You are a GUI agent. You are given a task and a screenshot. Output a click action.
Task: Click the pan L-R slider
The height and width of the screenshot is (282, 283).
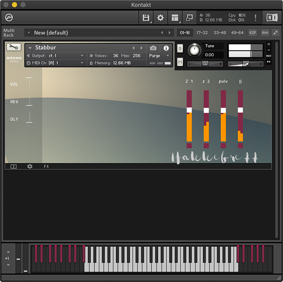(205, 64)
